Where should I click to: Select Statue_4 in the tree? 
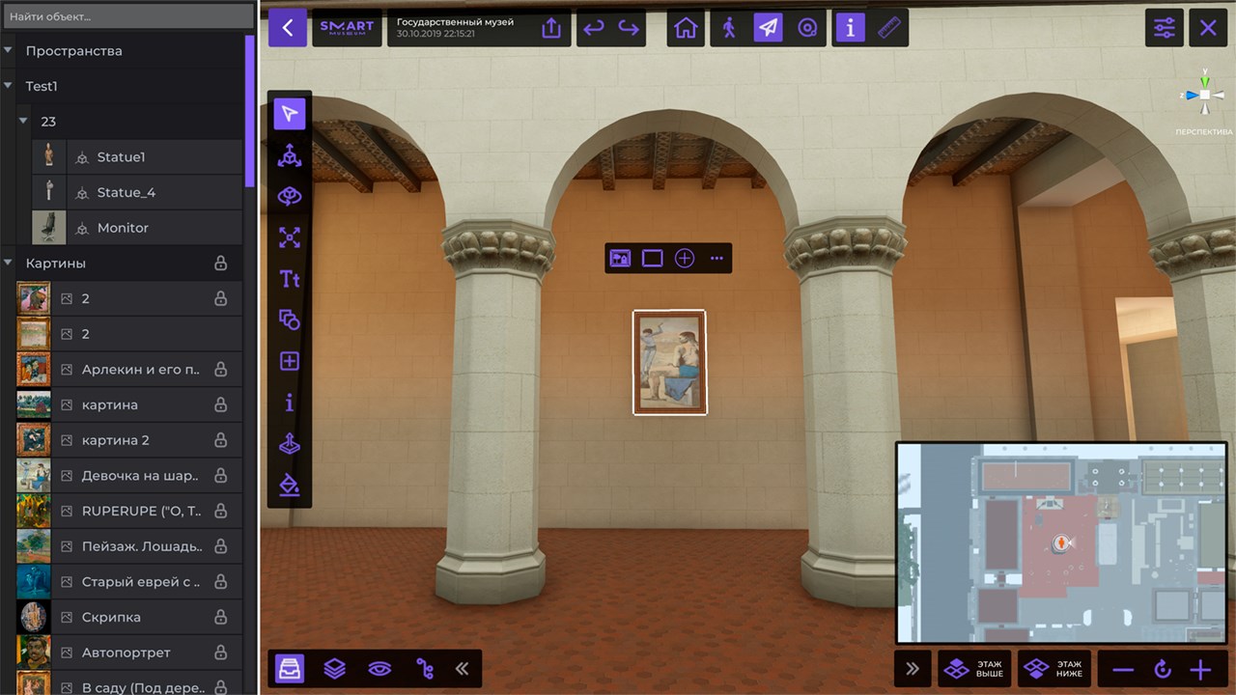tap(137, 192)
